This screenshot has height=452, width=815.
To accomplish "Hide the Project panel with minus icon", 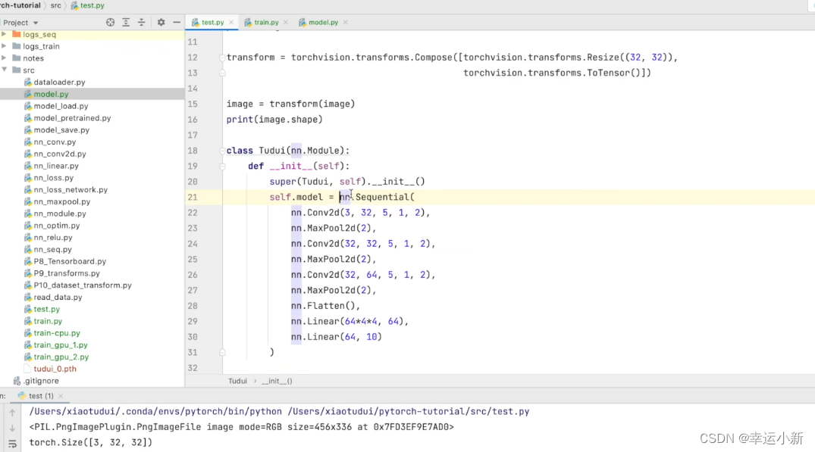I will pos(176,23).
